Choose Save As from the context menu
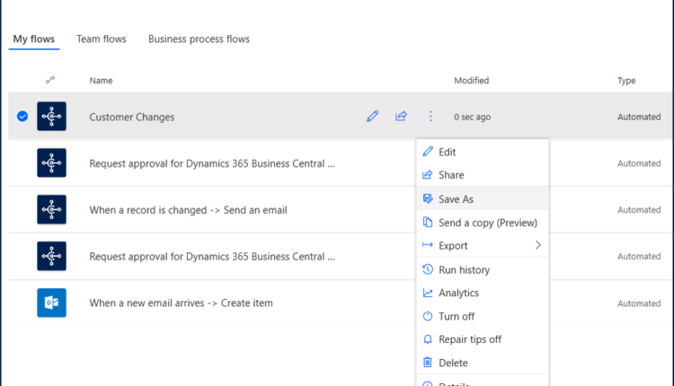The image size is (674, 386). 456,199
